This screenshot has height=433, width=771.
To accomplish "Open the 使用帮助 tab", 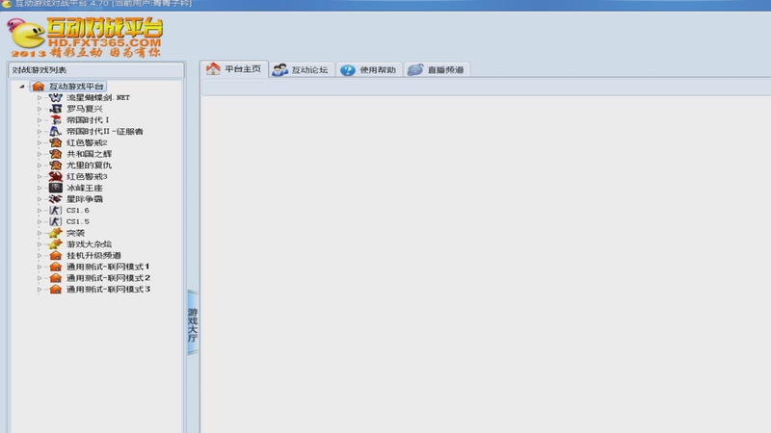I will click(369, 69).
